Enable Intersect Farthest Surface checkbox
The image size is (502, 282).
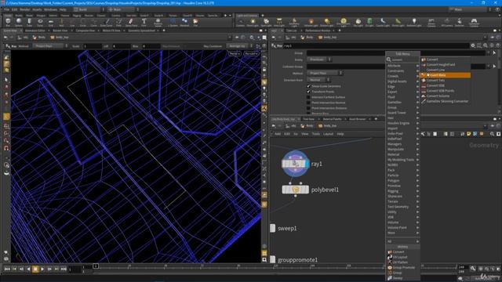pos(308,97)
